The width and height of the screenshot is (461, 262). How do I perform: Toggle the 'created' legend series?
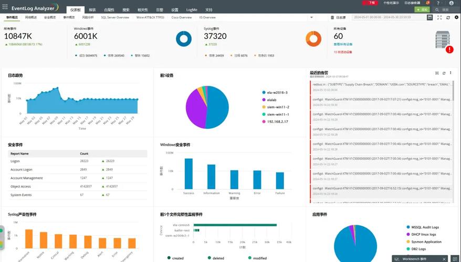[x=169, y=258]
